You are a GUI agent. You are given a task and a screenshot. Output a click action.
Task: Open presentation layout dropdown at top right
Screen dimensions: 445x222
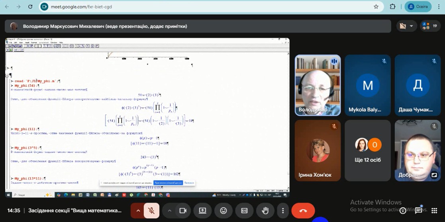(406, 26)
